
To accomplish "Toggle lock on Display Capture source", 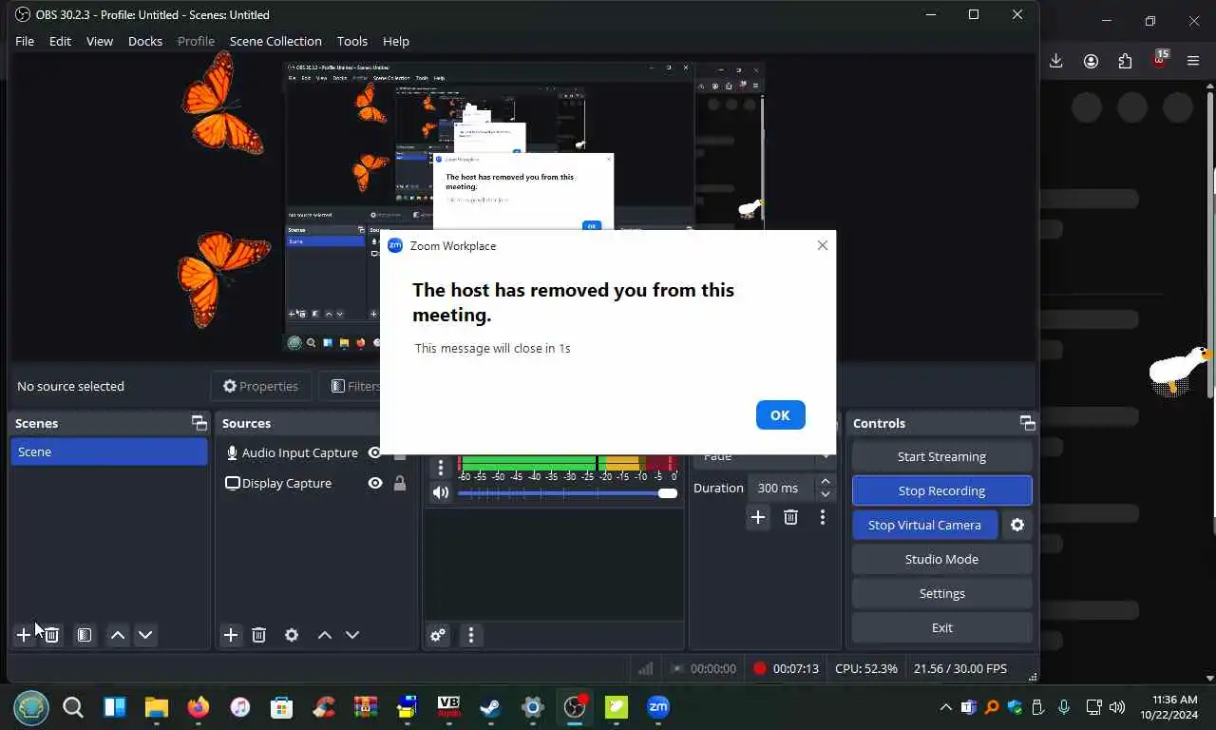I will point(400,484).
